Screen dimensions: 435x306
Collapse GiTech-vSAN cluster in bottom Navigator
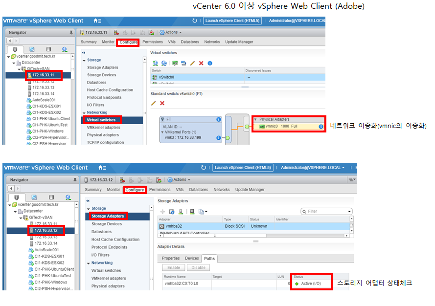click(21, 218)
